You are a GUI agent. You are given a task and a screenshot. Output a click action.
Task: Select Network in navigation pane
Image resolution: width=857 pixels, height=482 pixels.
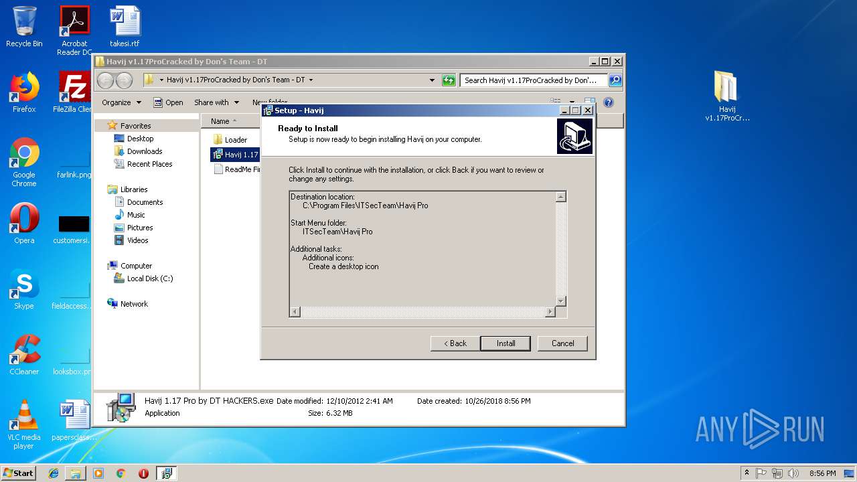[134, 304]
